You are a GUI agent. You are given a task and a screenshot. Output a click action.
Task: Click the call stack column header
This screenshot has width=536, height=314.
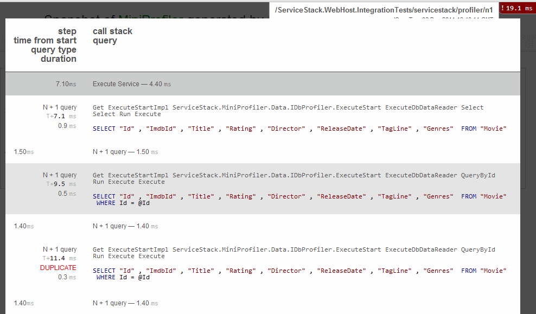(x=112, y=31)
